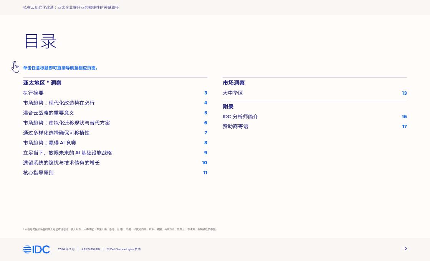The image size is (430, 261).
Task: Click page number 4 in contents
Action: 206,103
